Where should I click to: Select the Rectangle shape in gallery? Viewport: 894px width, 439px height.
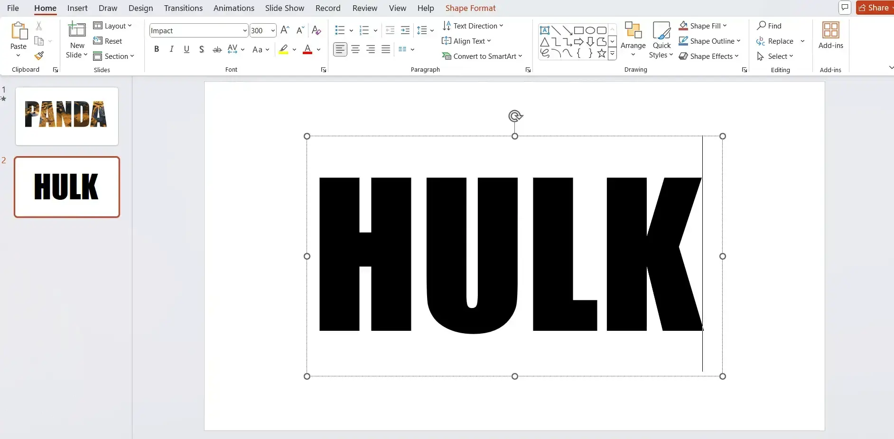click(578, 30)
